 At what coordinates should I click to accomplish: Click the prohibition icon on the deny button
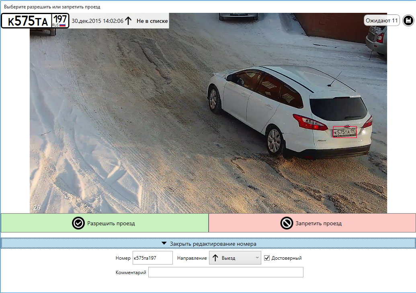287,223
